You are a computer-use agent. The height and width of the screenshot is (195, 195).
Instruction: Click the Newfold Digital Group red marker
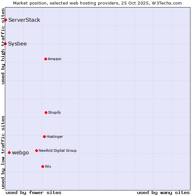coord(36,150)
